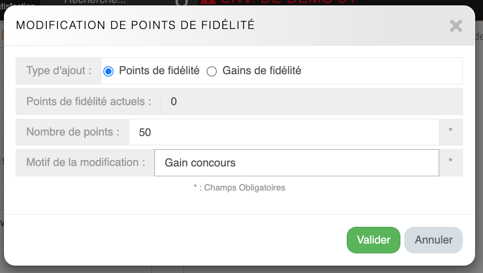
Task: Focus the "Motif de la modification" text field
Action: 296,163
